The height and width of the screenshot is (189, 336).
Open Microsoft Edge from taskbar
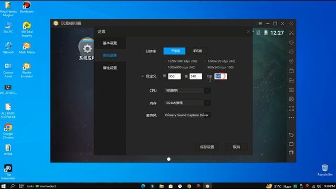[x=143, y=186]
